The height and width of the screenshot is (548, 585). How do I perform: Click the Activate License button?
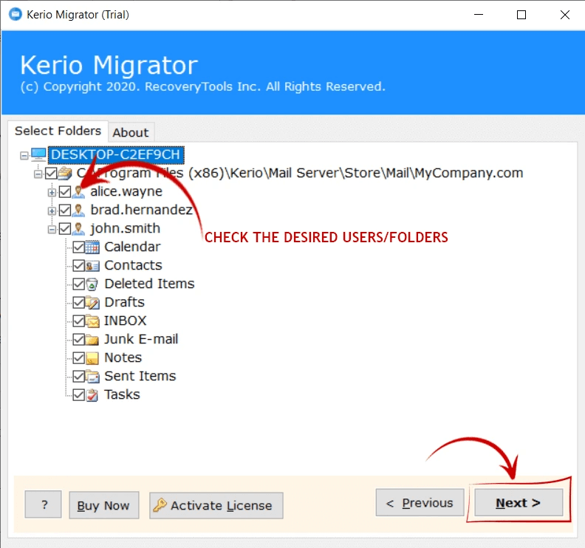(216, 505)
